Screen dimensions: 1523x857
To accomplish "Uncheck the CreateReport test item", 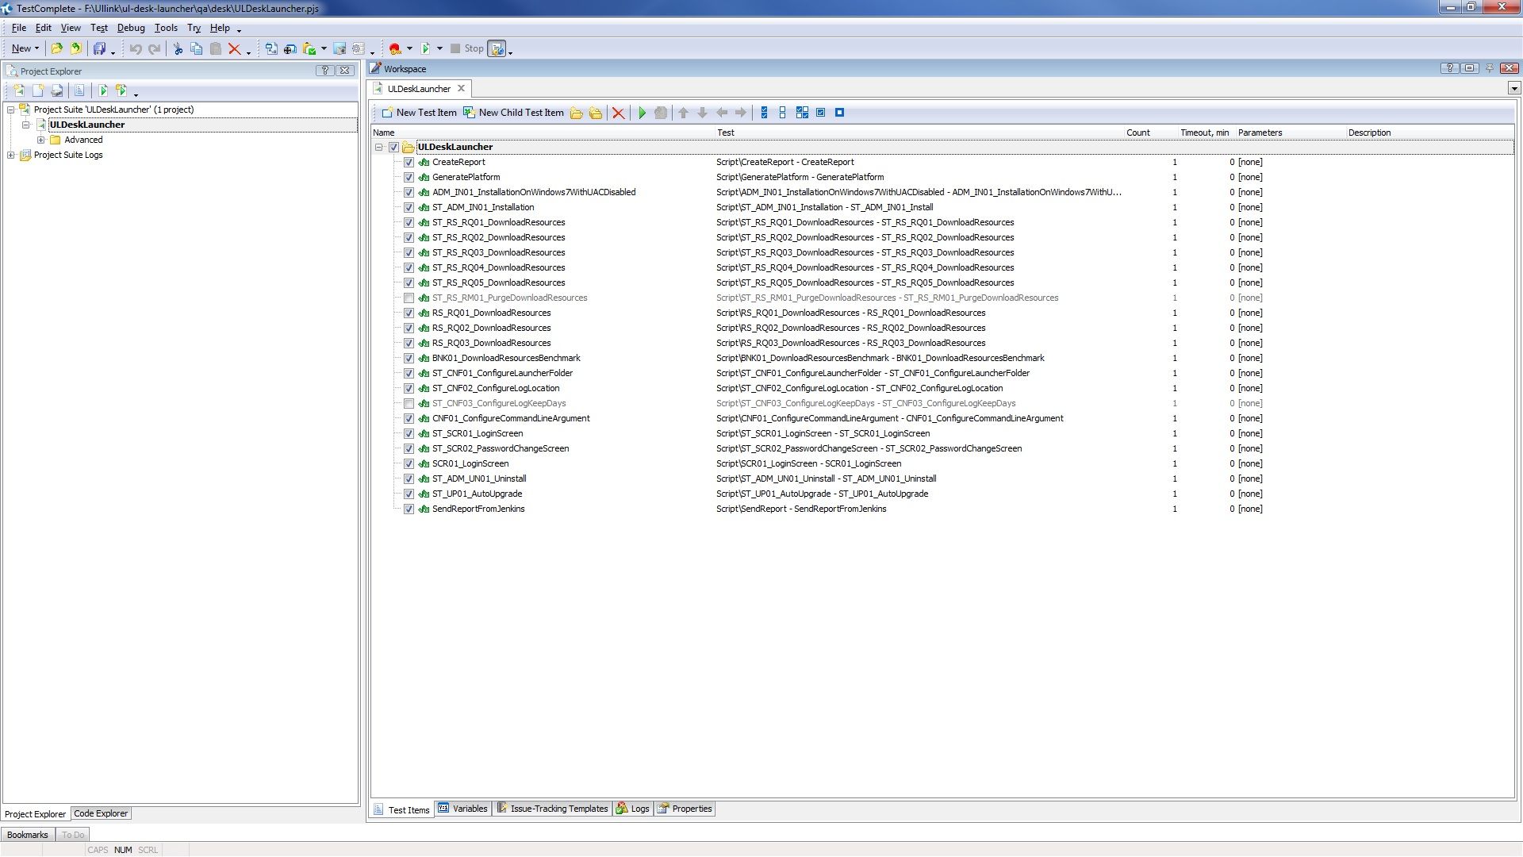I will (x=409, y=162).
